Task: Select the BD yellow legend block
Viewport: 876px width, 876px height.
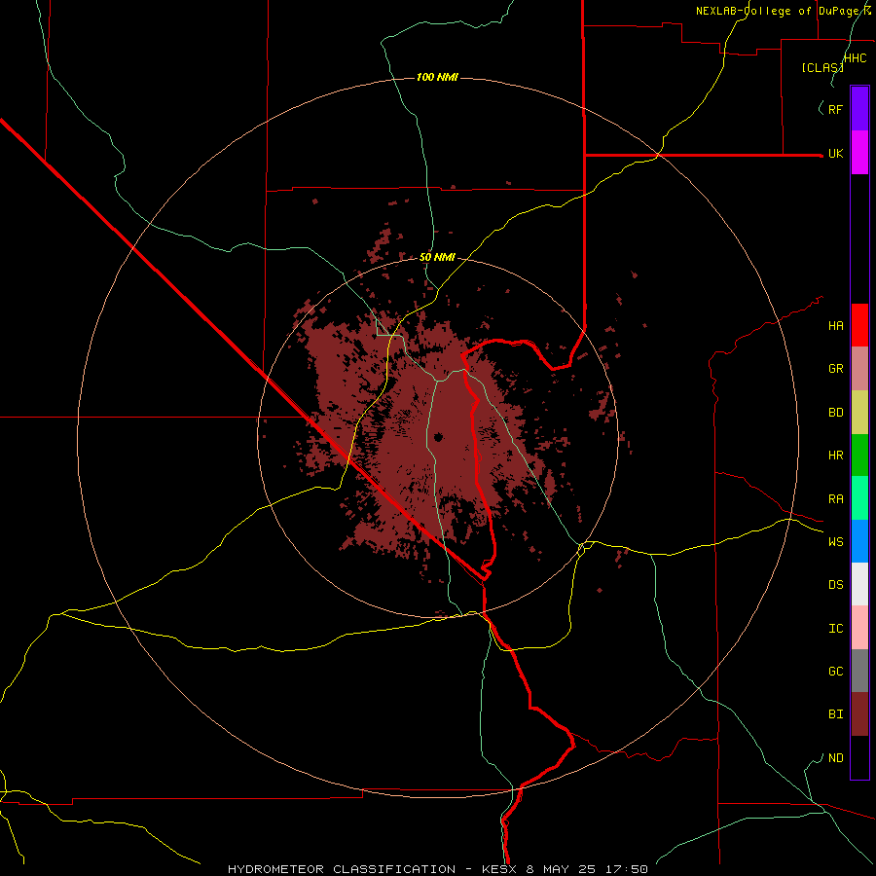Action: pyautogui.click(x=859, y=413)
